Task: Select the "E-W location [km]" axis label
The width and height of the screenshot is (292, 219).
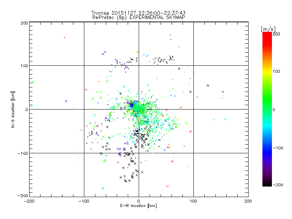Action: 138,205
